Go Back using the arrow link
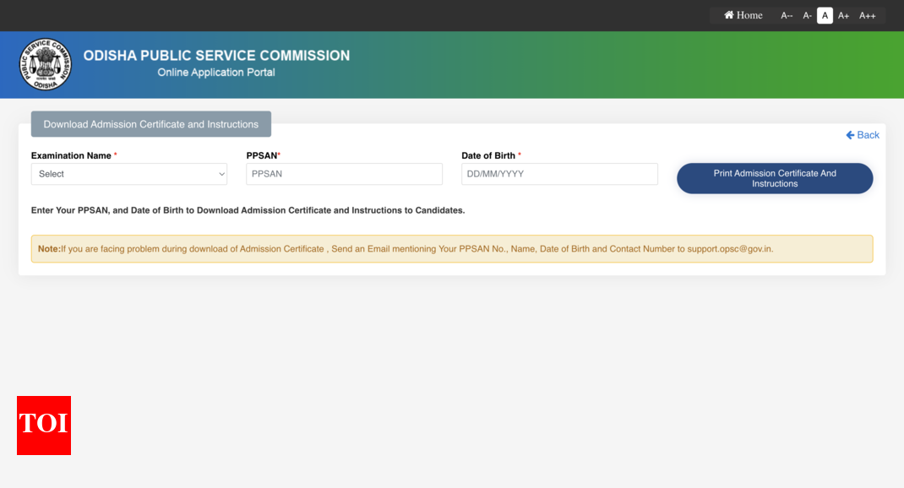The width and height of the screenshot is (904, 488). [863, 135]
